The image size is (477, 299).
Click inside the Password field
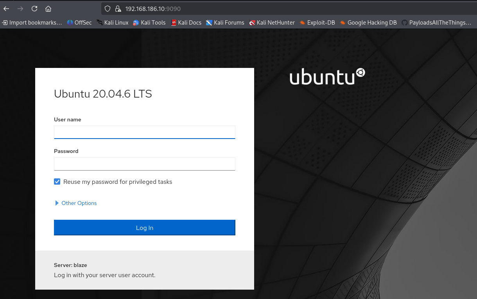[x=144, y=164]
